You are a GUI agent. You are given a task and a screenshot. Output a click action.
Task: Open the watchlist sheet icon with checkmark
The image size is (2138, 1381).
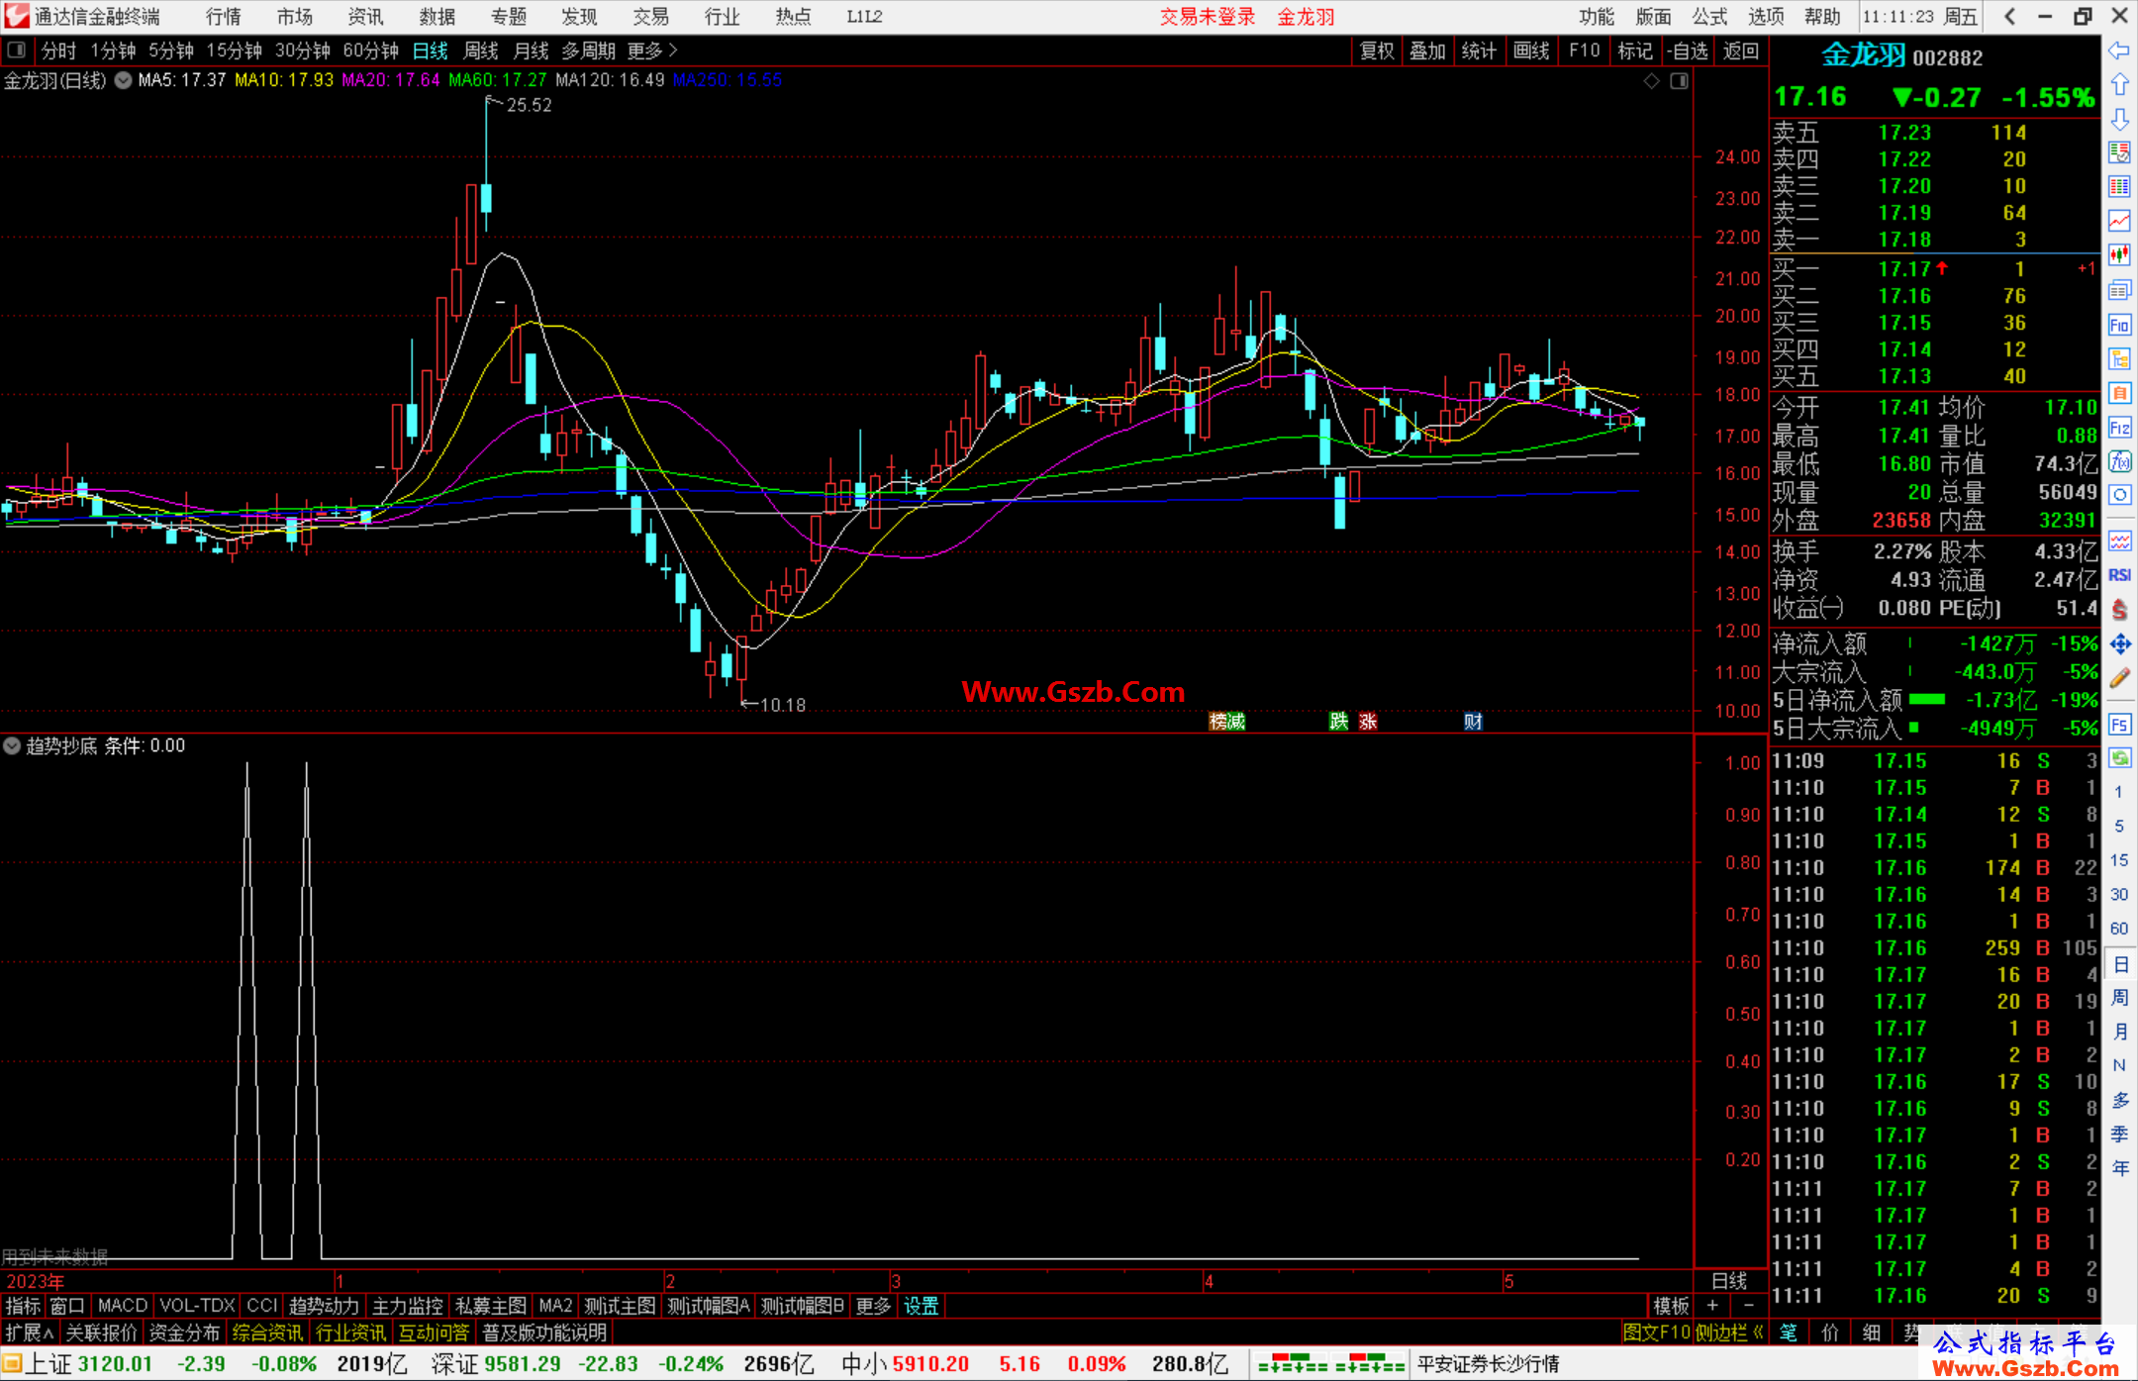click(x=2119, y=152)
